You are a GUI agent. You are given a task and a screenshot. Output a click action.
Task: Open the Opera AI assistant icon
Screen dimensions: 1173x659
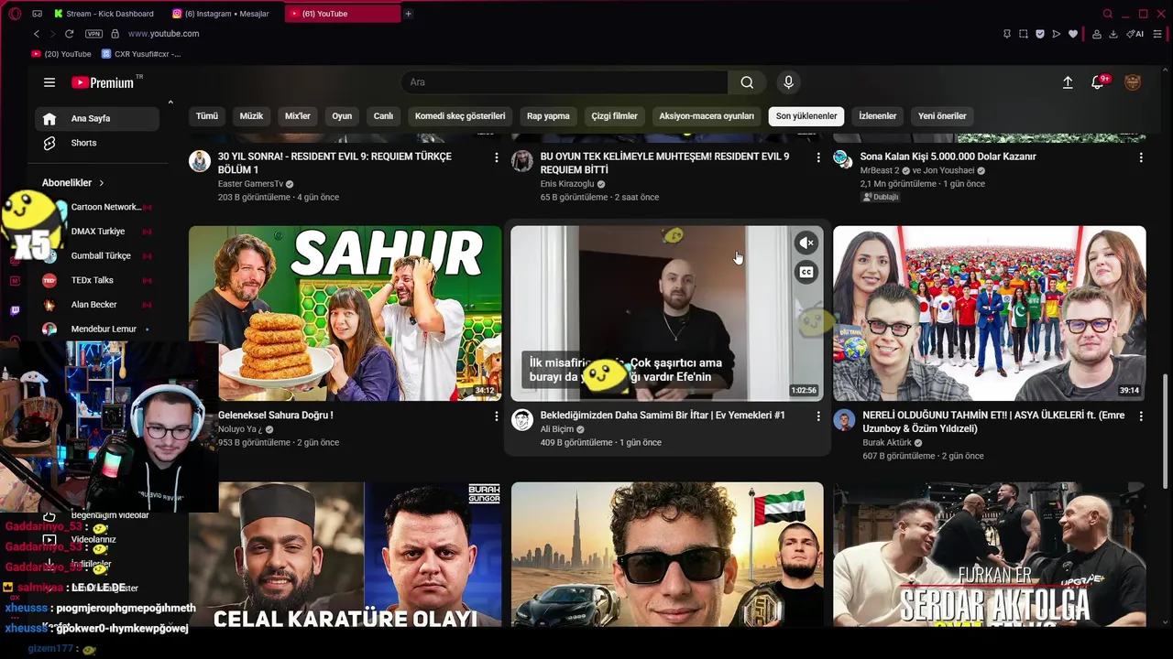point(1135,34)
